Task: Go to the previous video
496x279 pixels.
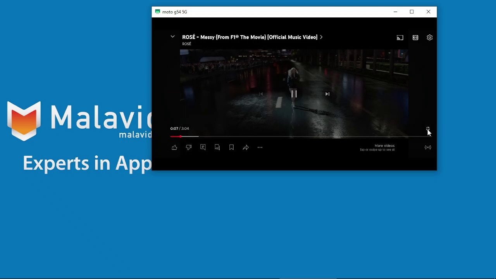Action: pyautogui.click(x=261, y=94)
